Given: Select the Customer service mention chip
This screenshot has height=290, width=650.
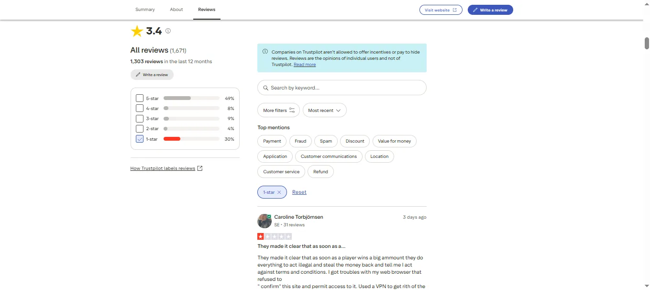Looking at the screenshot, I should tap(281, 172).
